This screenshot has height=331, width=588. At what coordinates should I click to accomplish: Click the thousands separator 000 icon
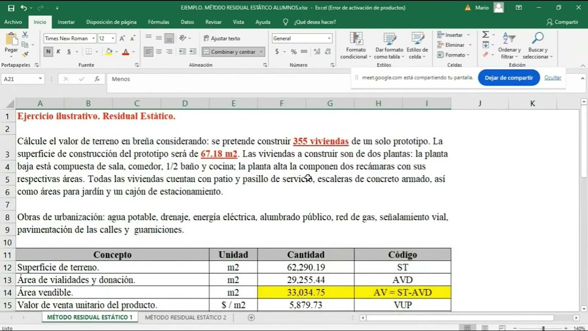pyautogui.click(x=304, y=52)
